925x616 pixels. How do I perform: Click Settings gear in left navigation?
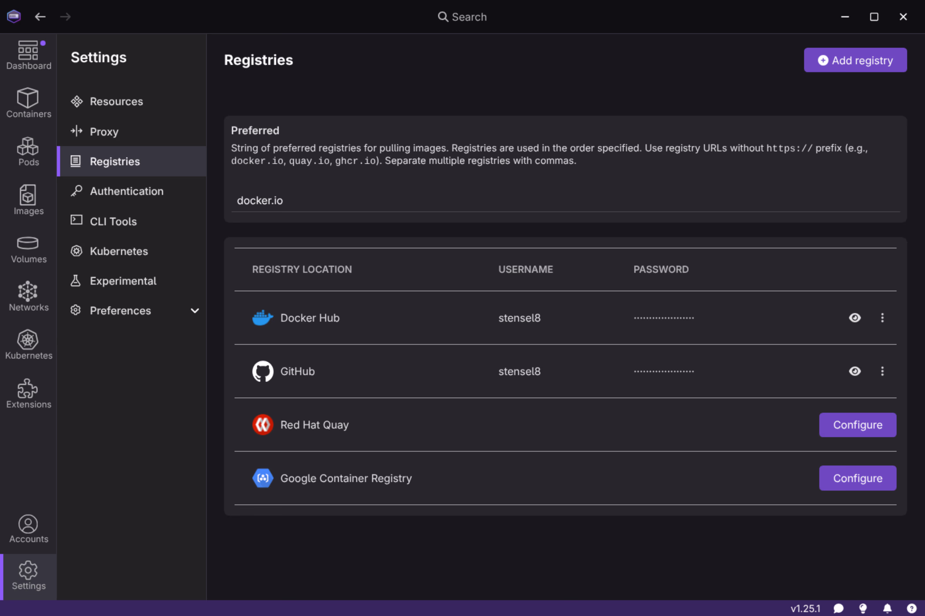[x=28, y=576]
